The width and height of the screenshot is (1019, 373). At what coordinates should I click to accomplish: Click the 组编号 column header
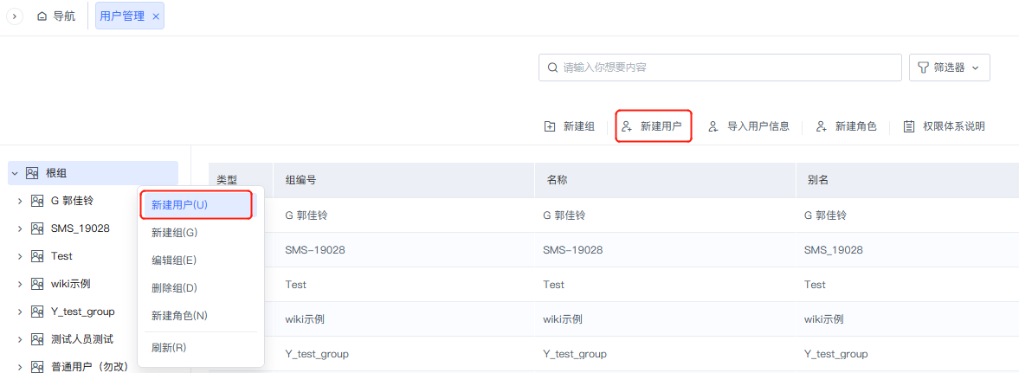pos(403,180)
